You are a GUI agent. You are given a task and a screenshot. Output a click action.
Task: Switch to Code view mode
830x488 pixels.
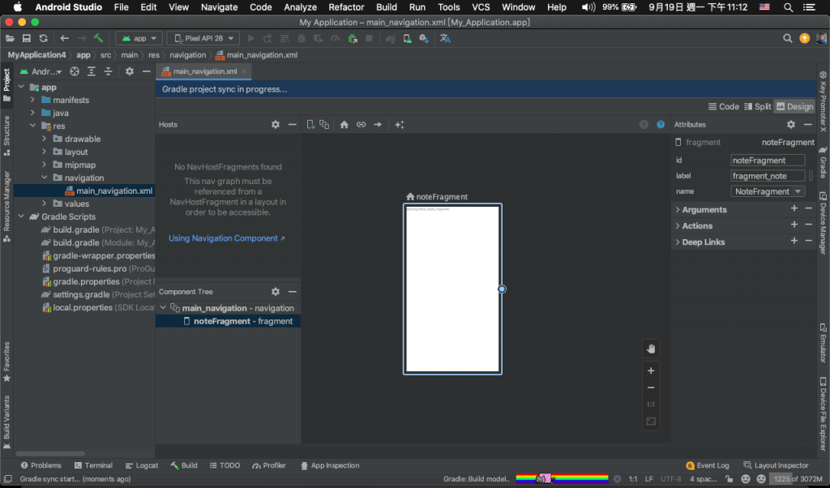(x=723, y=106)
